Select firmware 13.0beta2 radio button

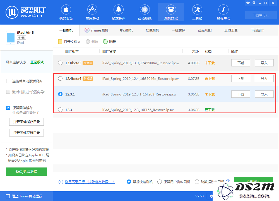(60, 63)
